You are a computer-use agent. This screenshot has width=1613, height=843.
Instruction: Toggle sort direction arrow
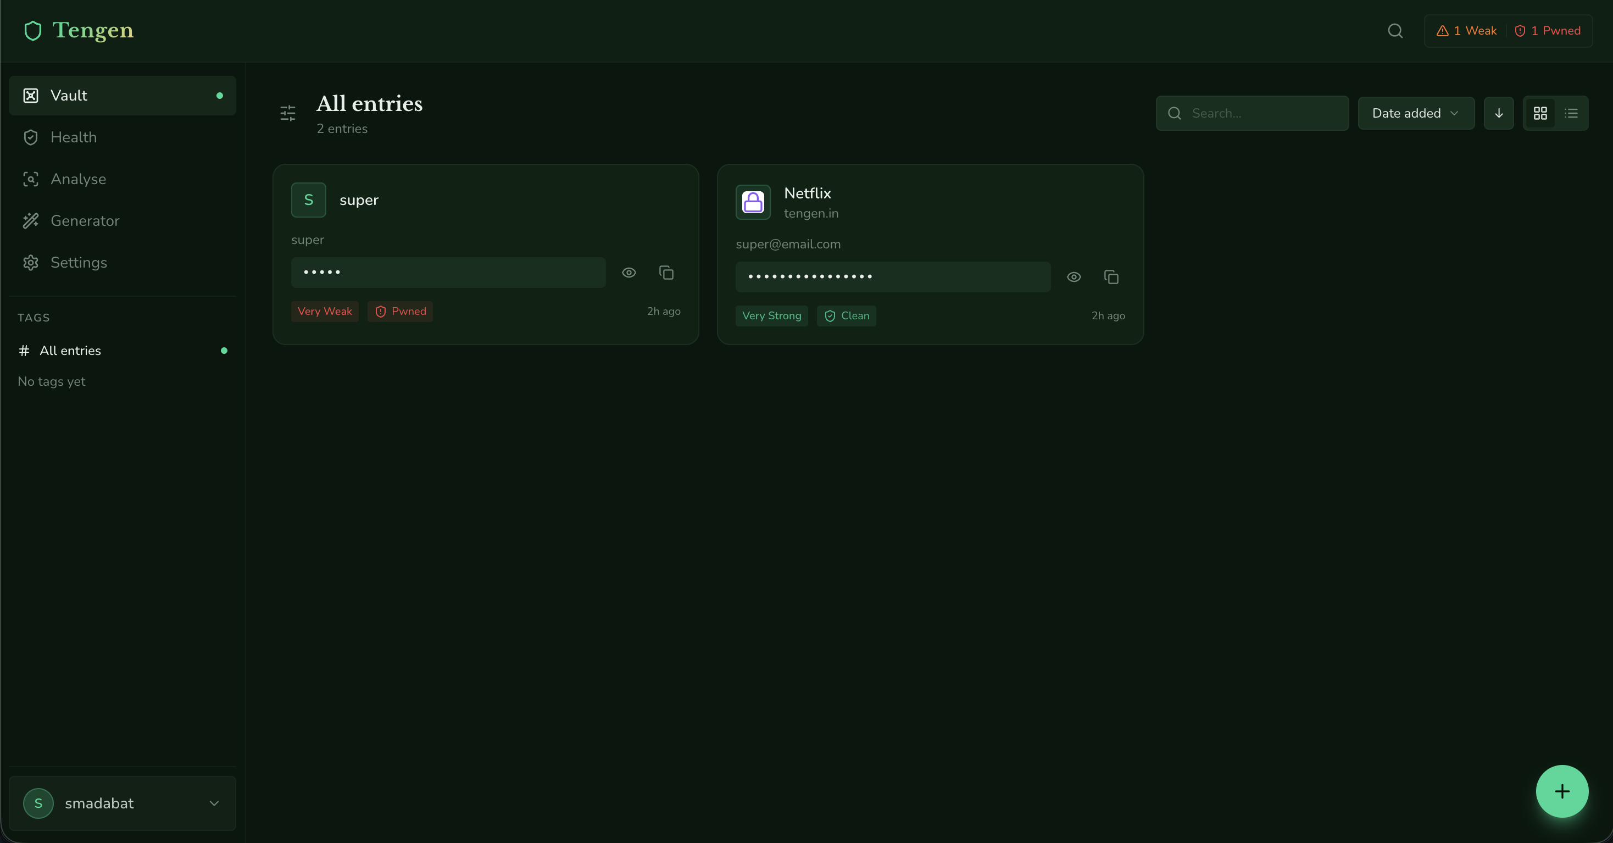click(1498, 113)
